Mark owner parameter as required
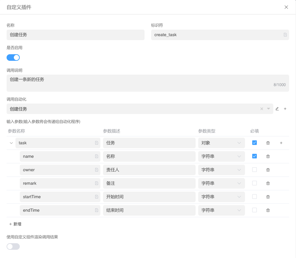The width and height of the screenshot is (296, 258). (x=255, y=170)
